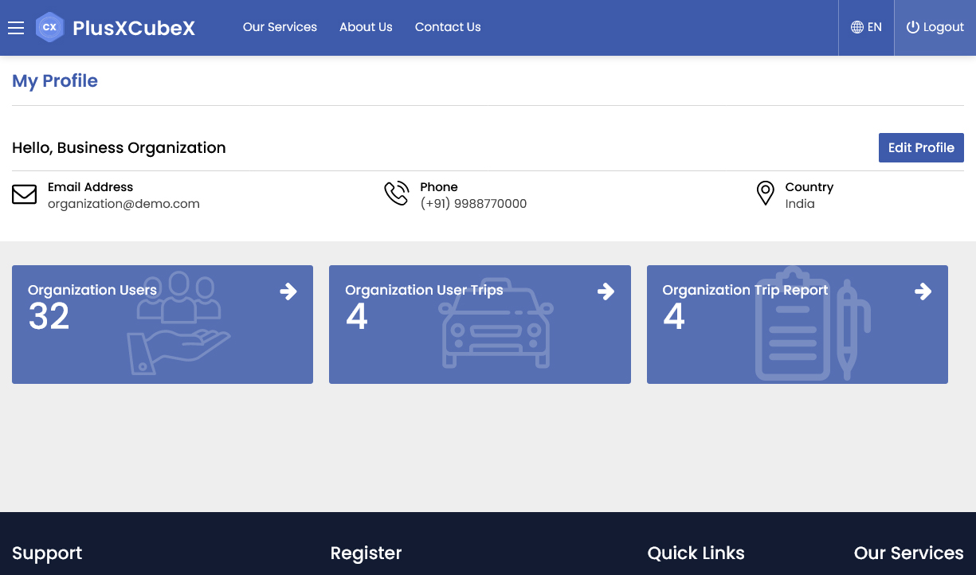This screenshot has width=976, height=575.
Task: Click the Email Address label
Action: [x=90, y=187]
